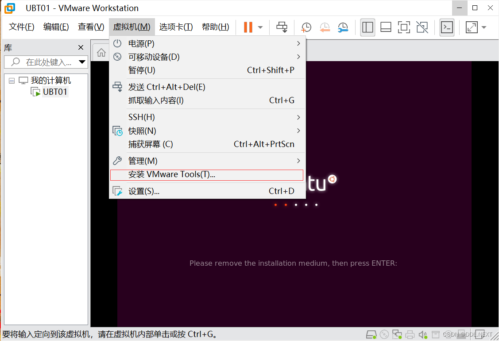Select 捕获屏幕 (C) menu entry
Viewport: 499px width, 341px height.
pos(208,144)
